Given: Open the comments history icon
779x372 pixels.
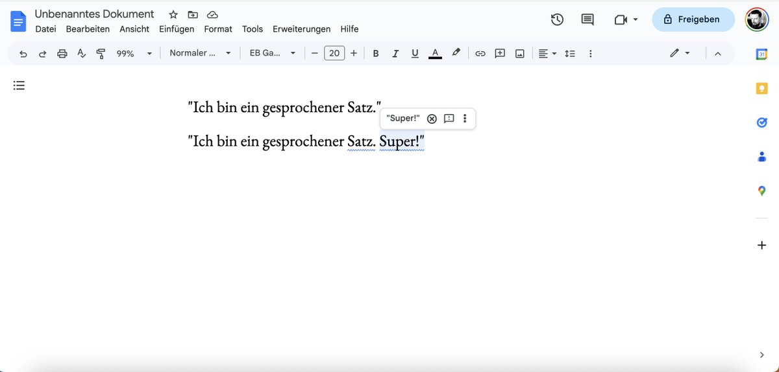Looking at the screenshot, I should click(x=587, y=19).
